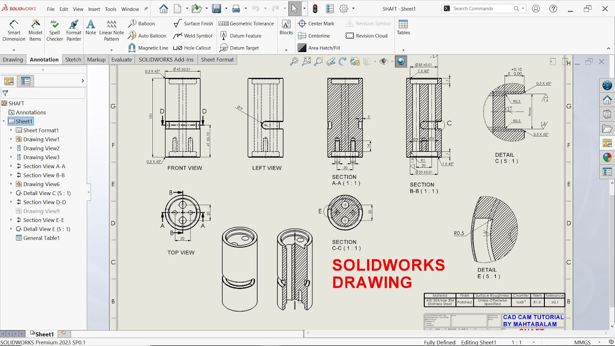Expand Detail View C node

pyautogui.click(x=11, y=193)
